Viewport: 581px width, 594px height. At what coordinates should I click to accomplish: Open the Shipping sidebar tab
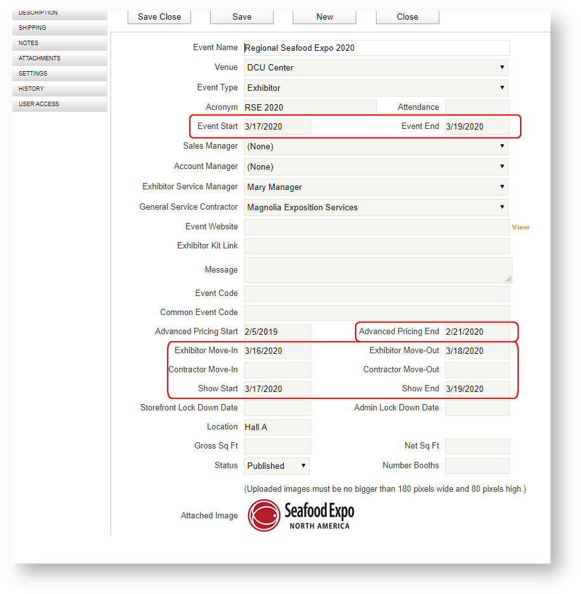point(59,28)
